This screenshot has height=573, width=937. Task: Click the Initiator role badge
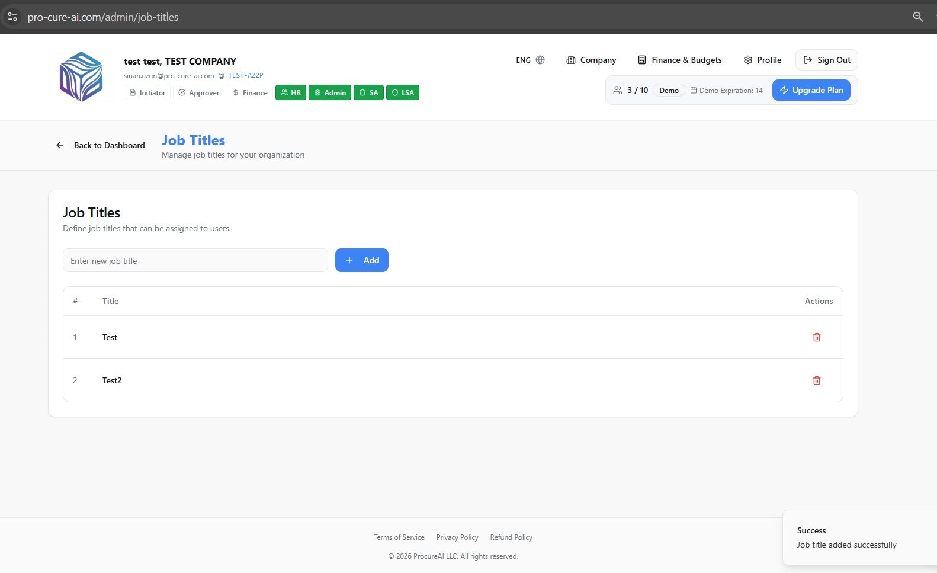click(x=147, y=92)
